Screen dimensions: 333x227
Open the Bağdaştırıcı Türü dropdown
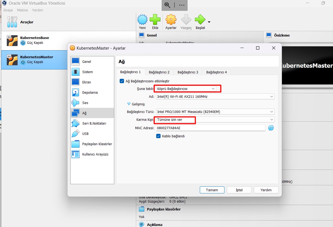[x=215, y=112]
